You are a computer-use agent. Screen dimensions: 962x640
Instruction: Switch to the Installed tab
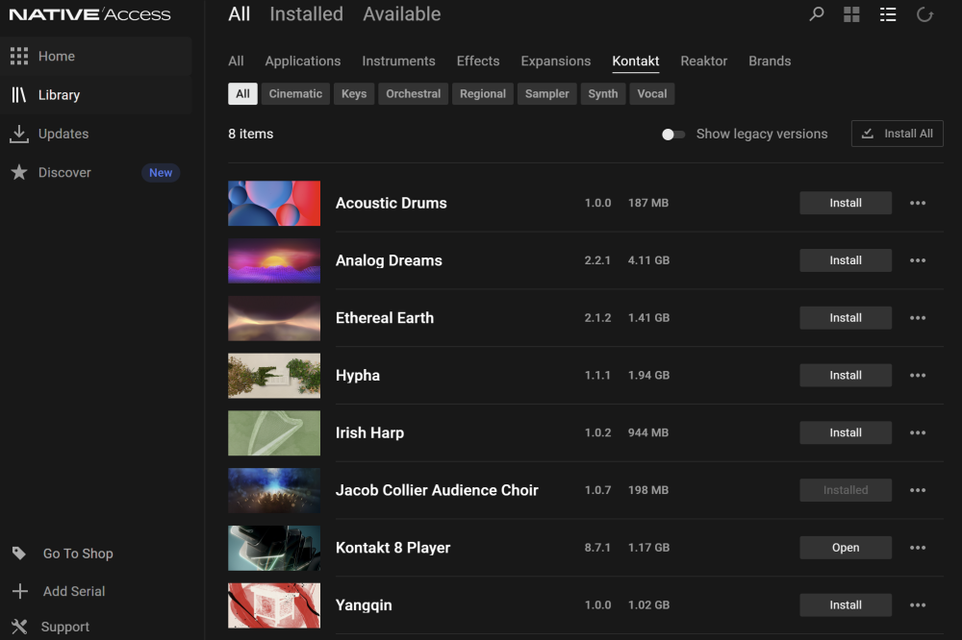306,14
